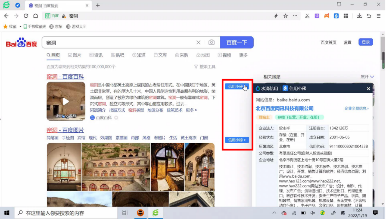Clear the search box with the X icon

click(199, 43)
